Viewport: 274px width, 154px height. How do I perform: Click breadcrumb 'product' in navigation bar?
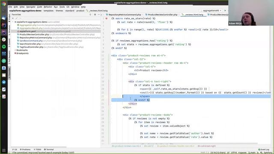80,11
